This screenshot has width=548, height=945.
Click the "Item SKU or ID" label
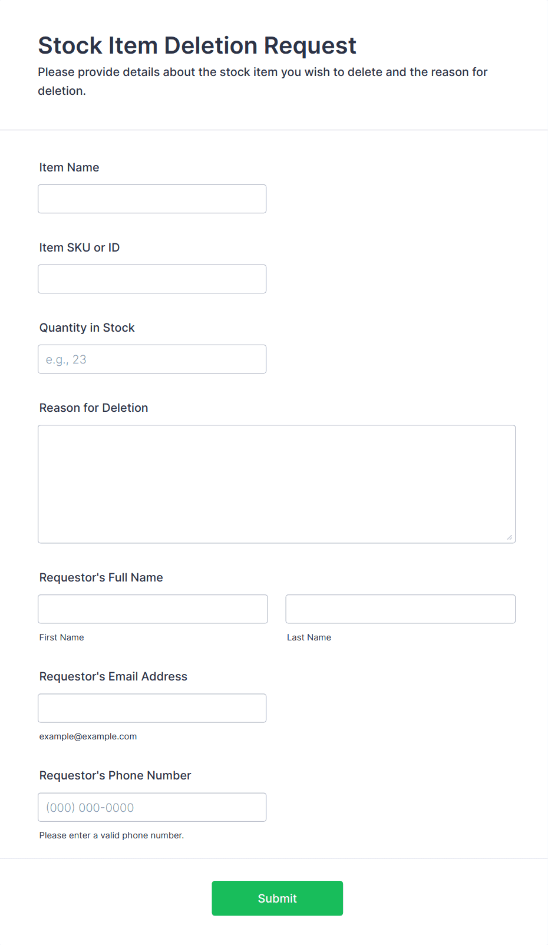pyautogui.click(x=80, y=247)
